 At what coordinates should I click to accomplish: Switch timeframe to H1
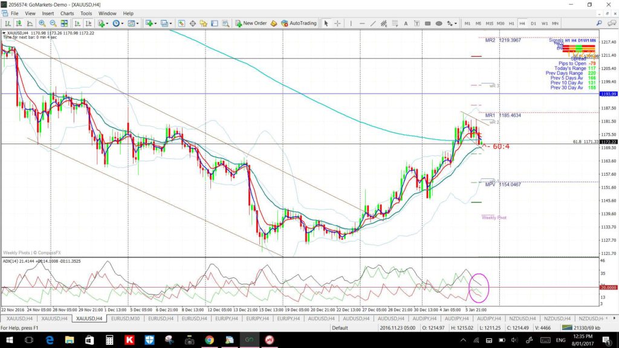tap(511, 24)
